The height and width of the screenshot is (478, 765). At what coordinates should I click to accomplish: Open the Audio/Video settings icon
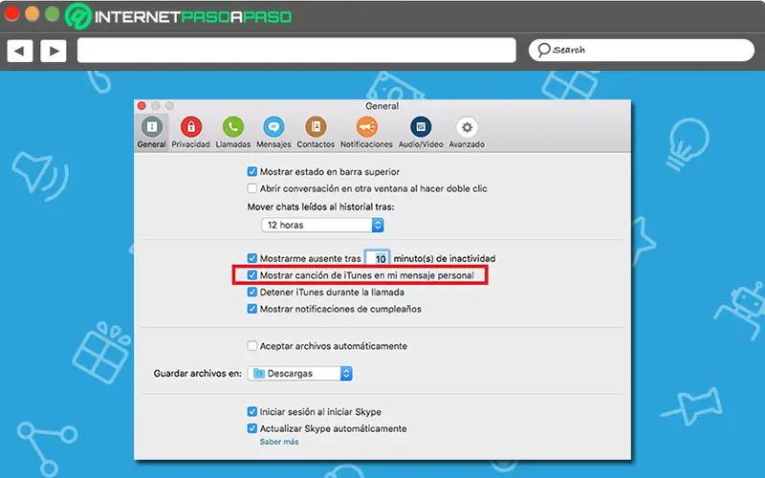coord(421,127)
